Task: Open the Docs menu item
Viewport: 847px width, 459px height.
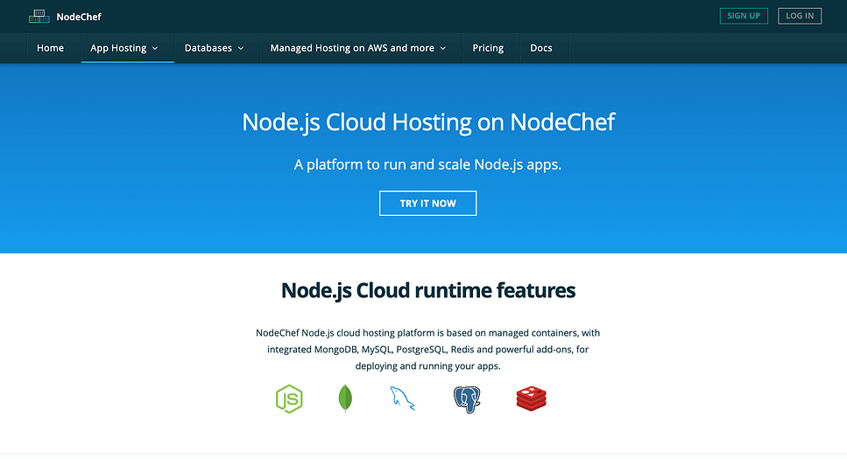Action: 541,48
